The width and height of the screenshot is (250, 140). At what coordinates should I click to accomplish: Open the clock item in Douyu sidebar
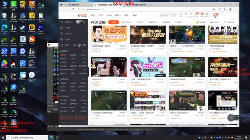click(66, 34)
